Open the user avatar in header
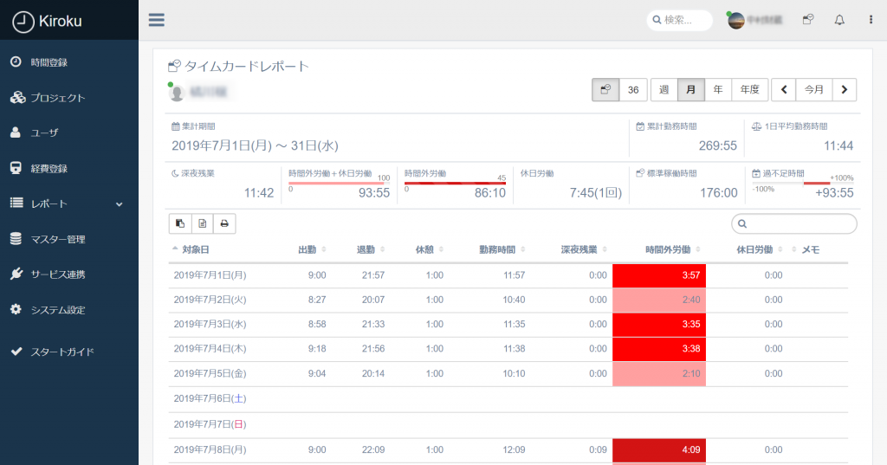Image resolution: width=887 pixels, height=465 pixels. click(x=735, y=21)
